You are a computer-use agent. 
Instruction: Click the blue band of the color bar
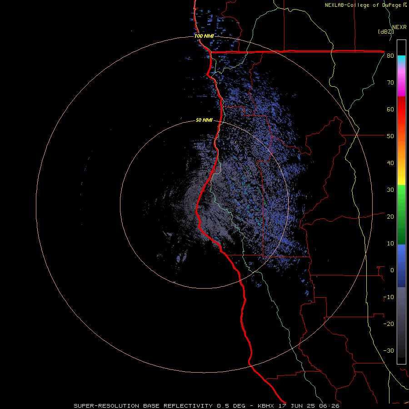(401, 265)
